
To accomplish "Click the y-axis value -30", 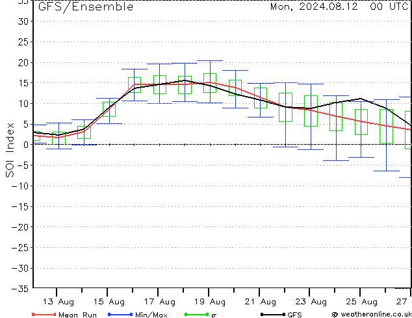I will coord(20,269).
